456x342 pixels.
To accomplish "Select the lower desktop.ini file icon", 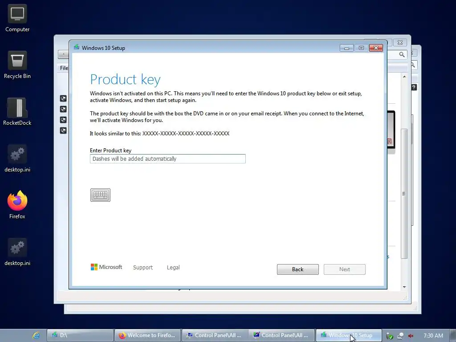I will [x=17, y=252].
